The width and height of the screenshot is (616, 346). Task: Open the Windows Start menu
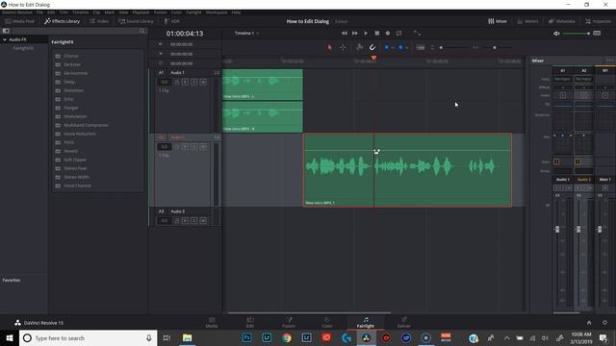(x=10, y=337)
